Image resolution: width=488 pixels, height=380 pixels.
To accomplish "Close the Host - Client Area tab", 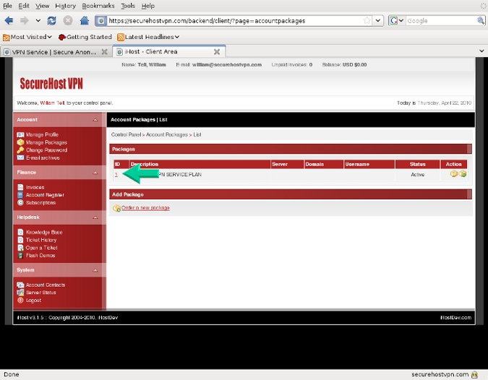I will click(217, 51).
